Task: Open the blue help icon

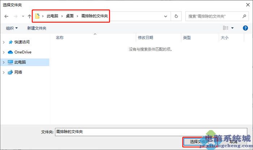Action: (x=245, y=28)
